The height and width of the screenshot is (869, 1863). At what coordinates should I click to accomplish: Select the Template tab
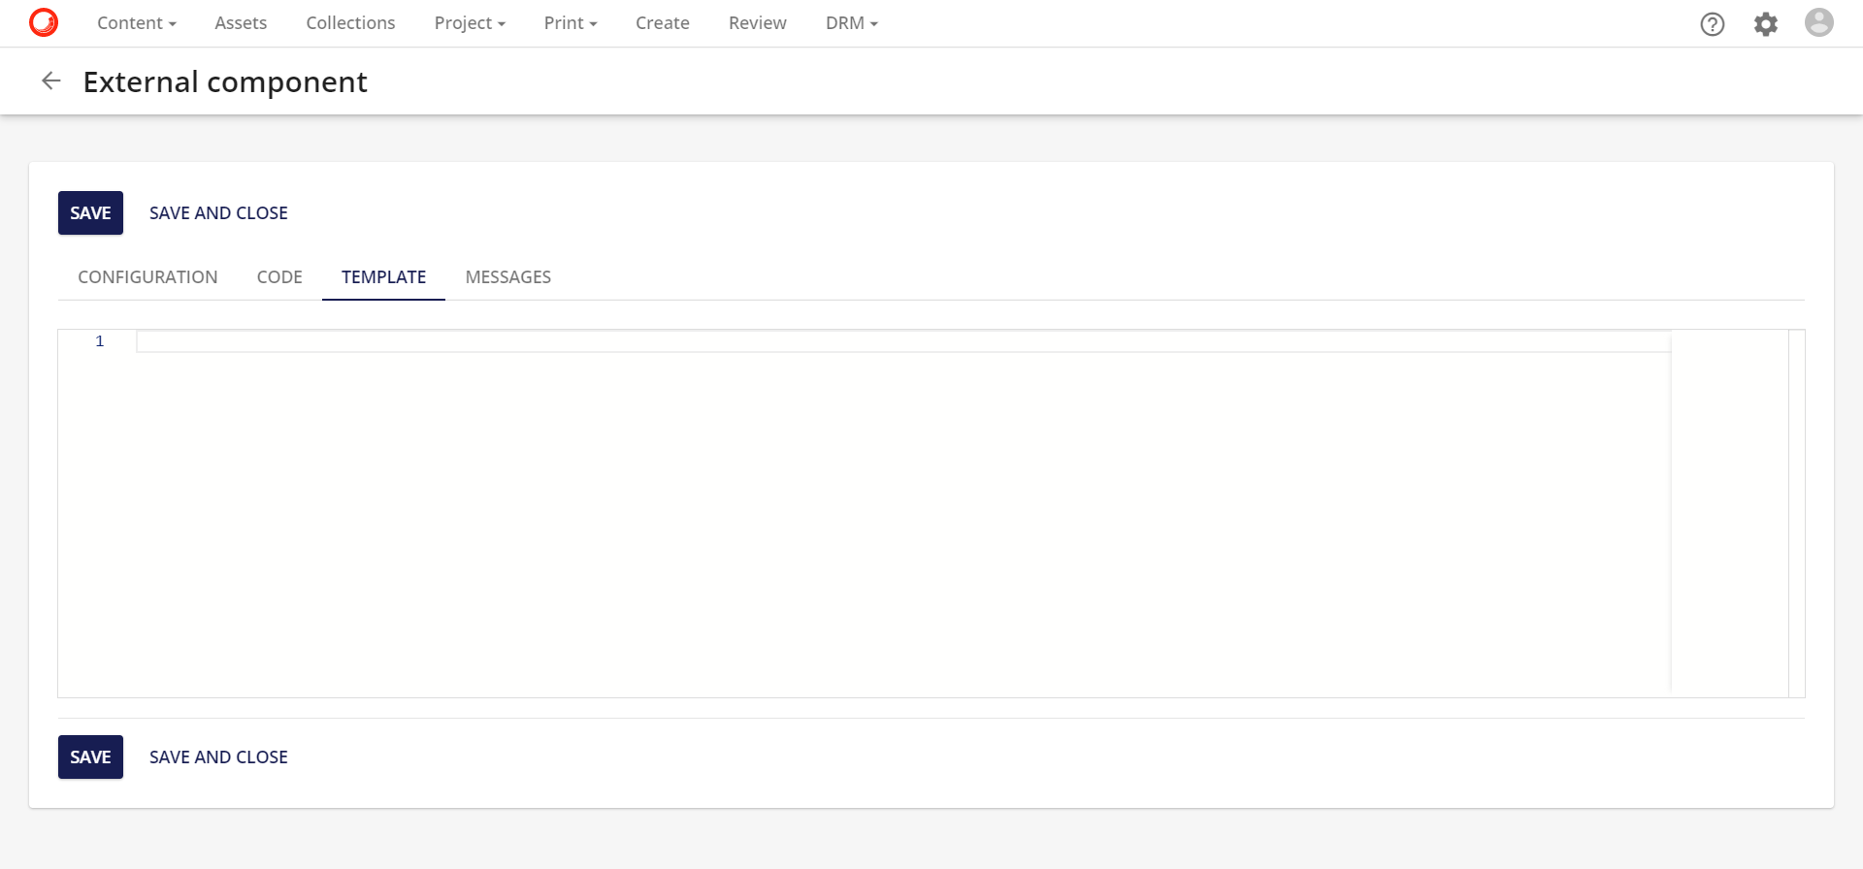pyautogui.click(x=384, y=277)
